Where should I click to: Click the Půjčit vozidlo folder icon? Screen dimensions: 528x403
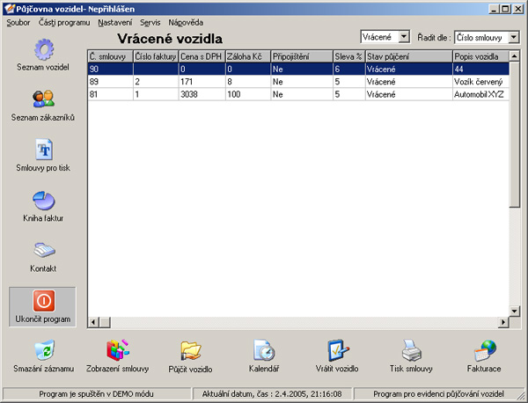coord(190,351)
